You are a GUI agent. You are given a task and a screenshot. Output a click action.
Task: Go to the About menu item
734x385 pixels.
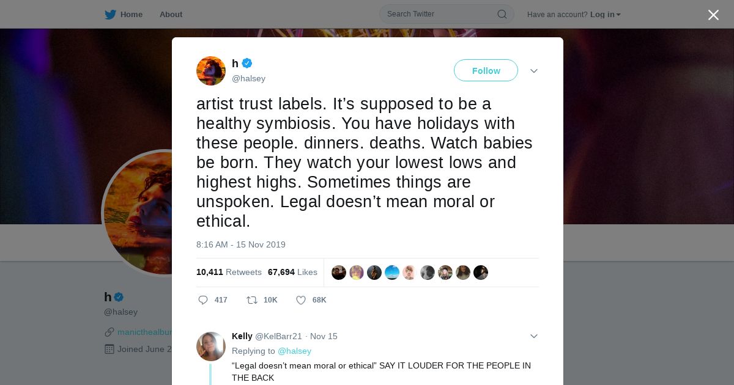[x=171, y=14]
